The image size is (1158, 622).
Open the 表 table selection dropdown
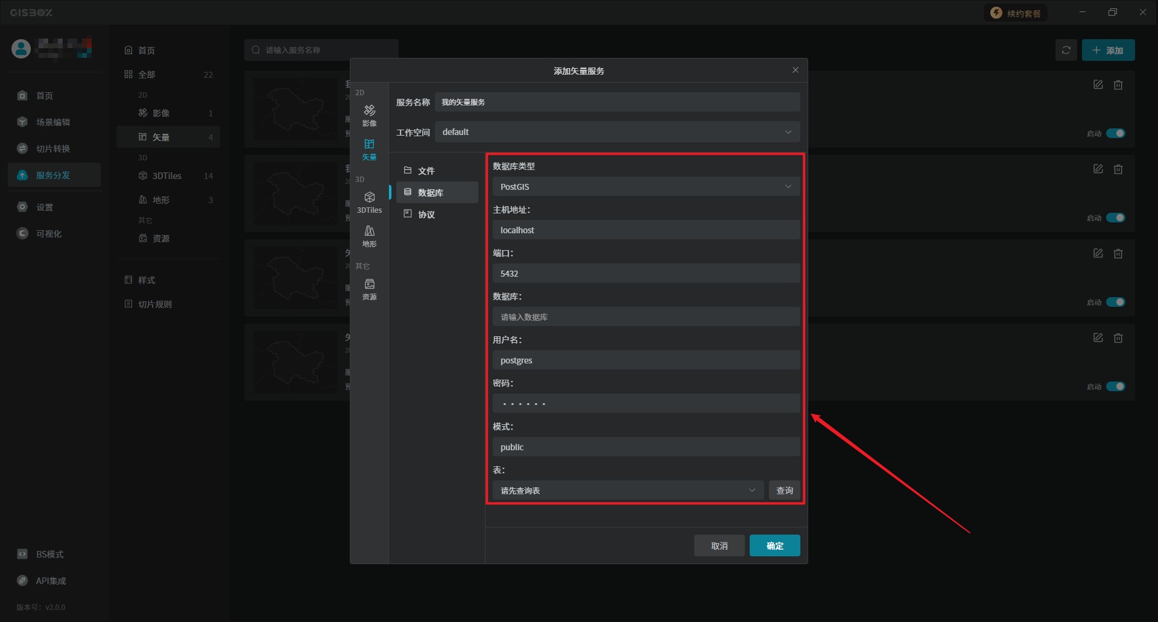(627, 491)
